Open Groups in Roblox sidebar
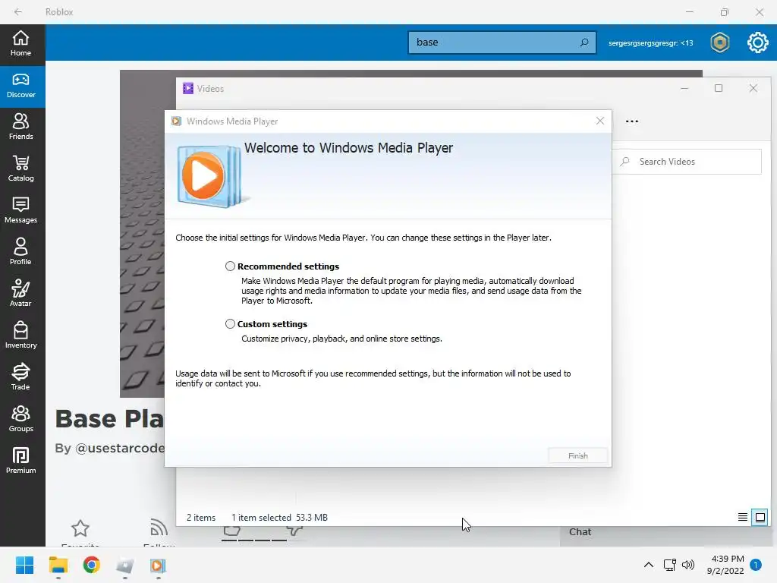Viewport: 777px width, 583px height. (x=20, y=419)
